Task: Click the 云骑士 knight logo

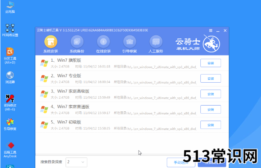Action: [x=211, y=44]
